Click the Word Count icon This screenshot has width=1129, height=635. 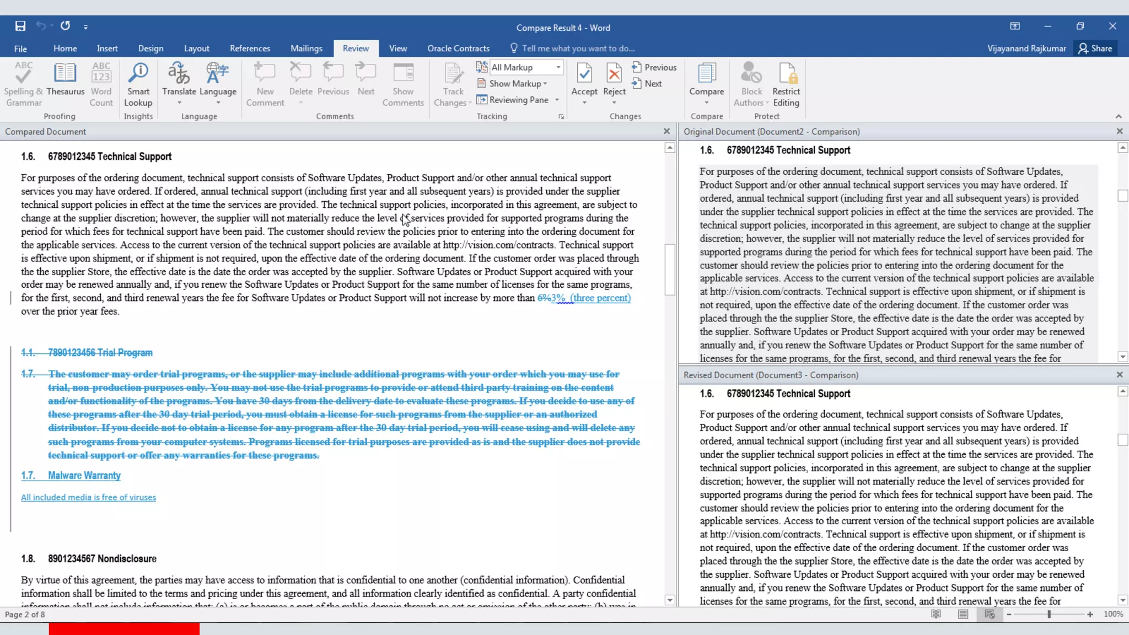coord(101,74)
